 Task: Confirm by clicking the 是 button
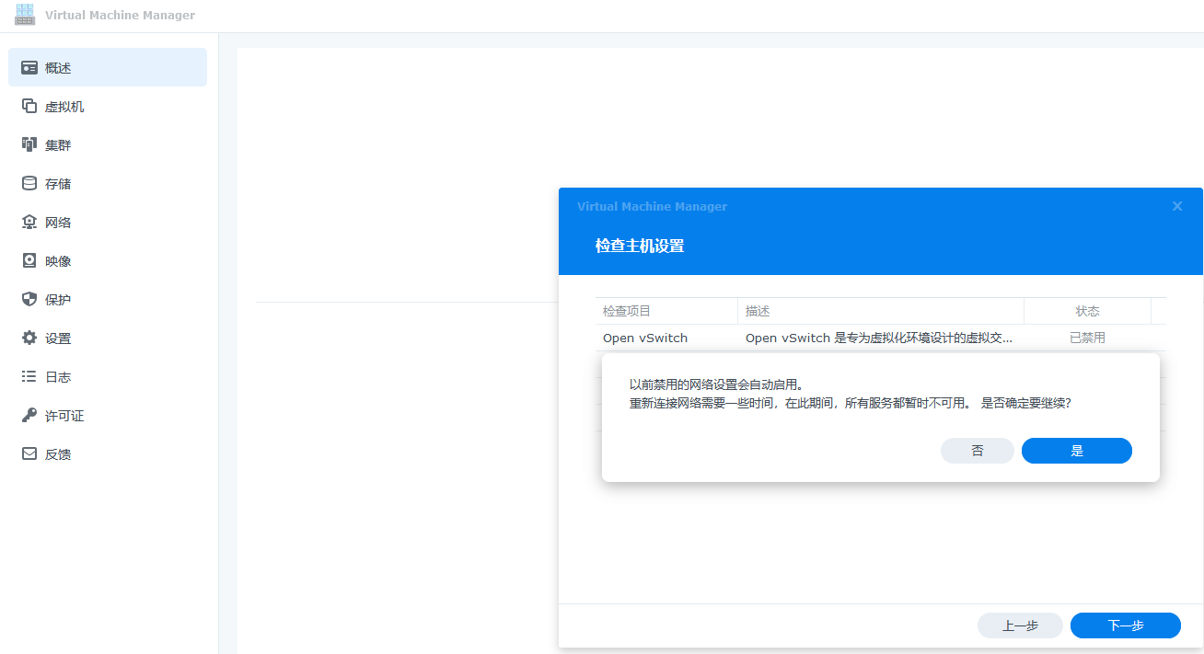coord(1076,451)
